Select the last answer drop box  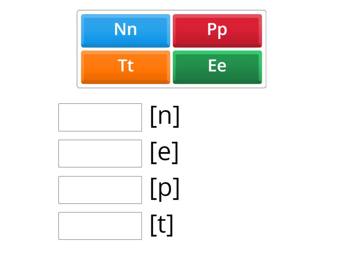[x=100, y=226]
